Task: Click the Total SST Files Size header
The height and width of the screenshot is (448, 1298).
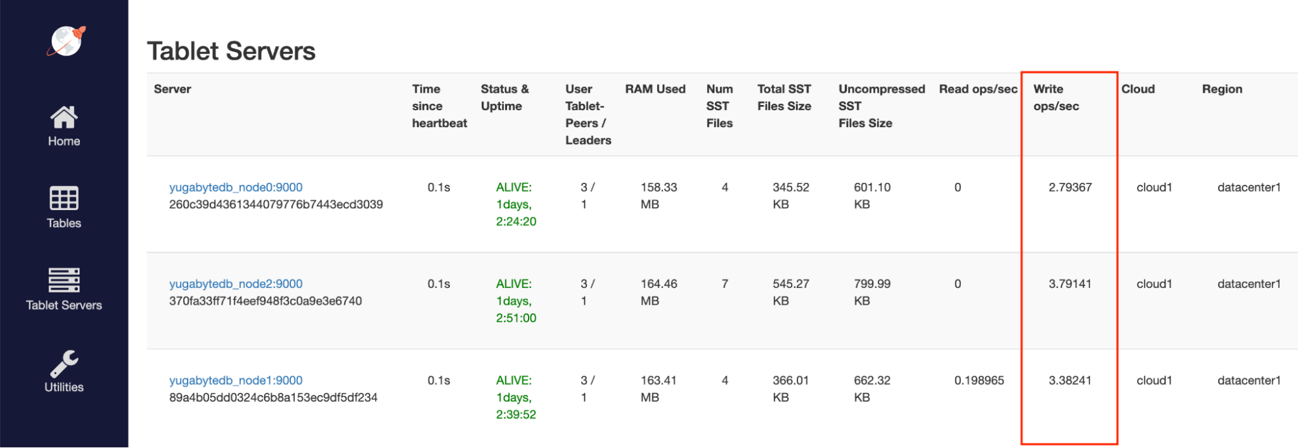Action: click(784, 98)
